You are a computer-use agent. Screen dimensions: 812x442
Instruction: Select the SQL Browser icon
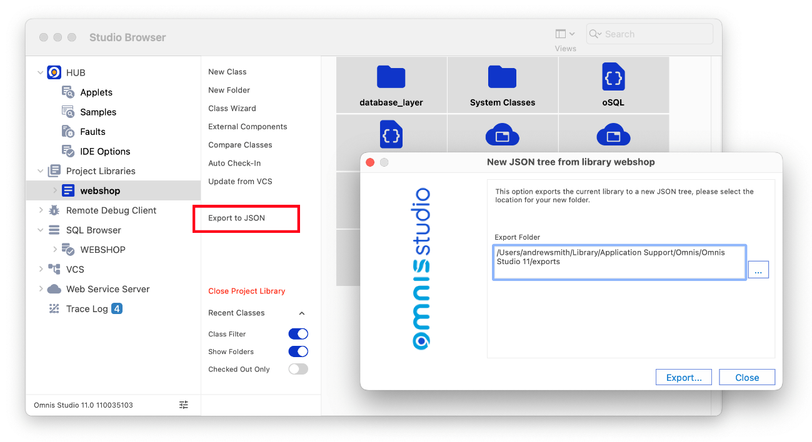click(54, 230)
